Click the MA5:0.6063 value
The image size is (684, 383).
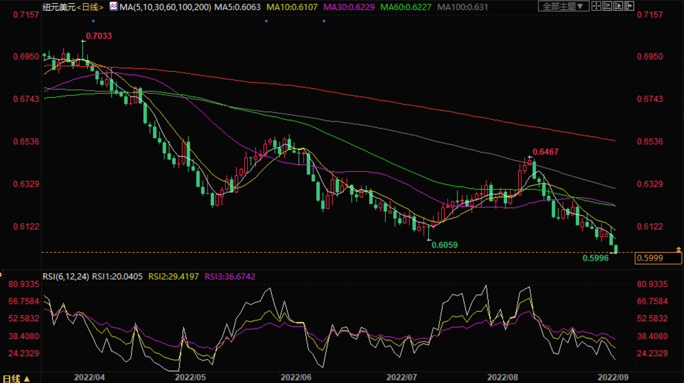[237, 7]
